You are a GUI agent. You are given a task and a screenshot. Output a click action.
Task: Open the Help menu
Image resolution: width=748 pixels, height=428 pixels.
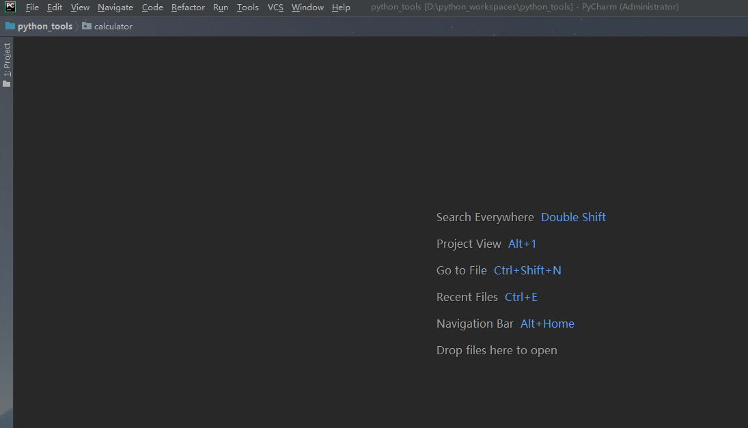pos(341,7)
